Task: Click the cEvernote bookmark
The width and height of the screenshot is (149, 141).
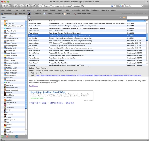Action: (x=105, y=10)
